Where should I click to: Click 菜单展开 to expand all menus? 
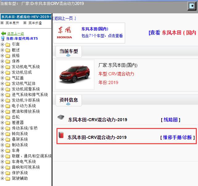12,23
